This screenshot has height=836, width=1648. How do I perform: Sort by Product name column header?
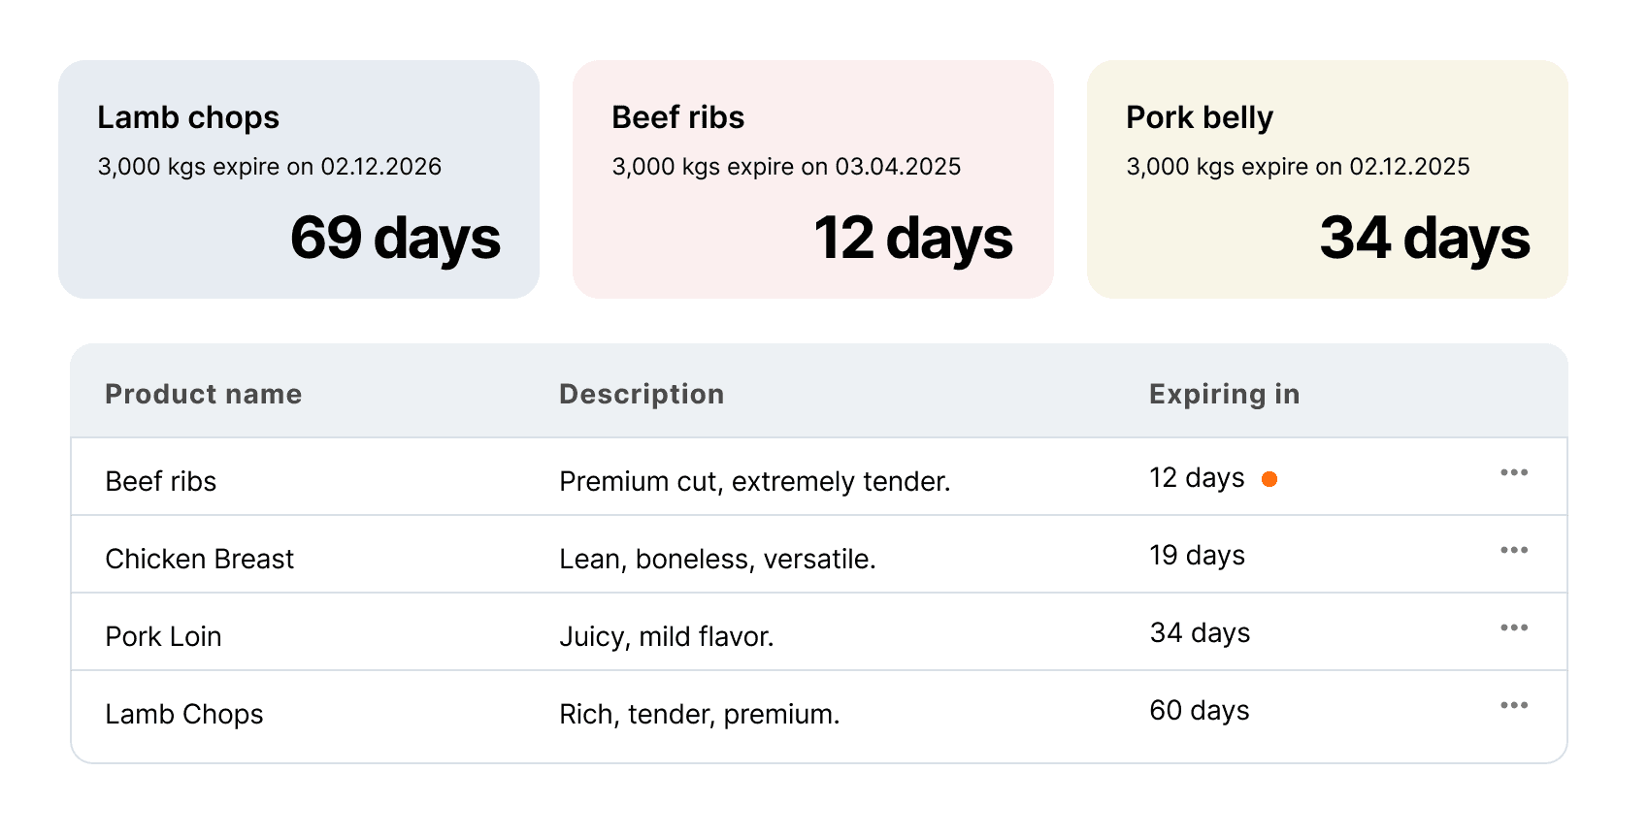pos(203,394)
